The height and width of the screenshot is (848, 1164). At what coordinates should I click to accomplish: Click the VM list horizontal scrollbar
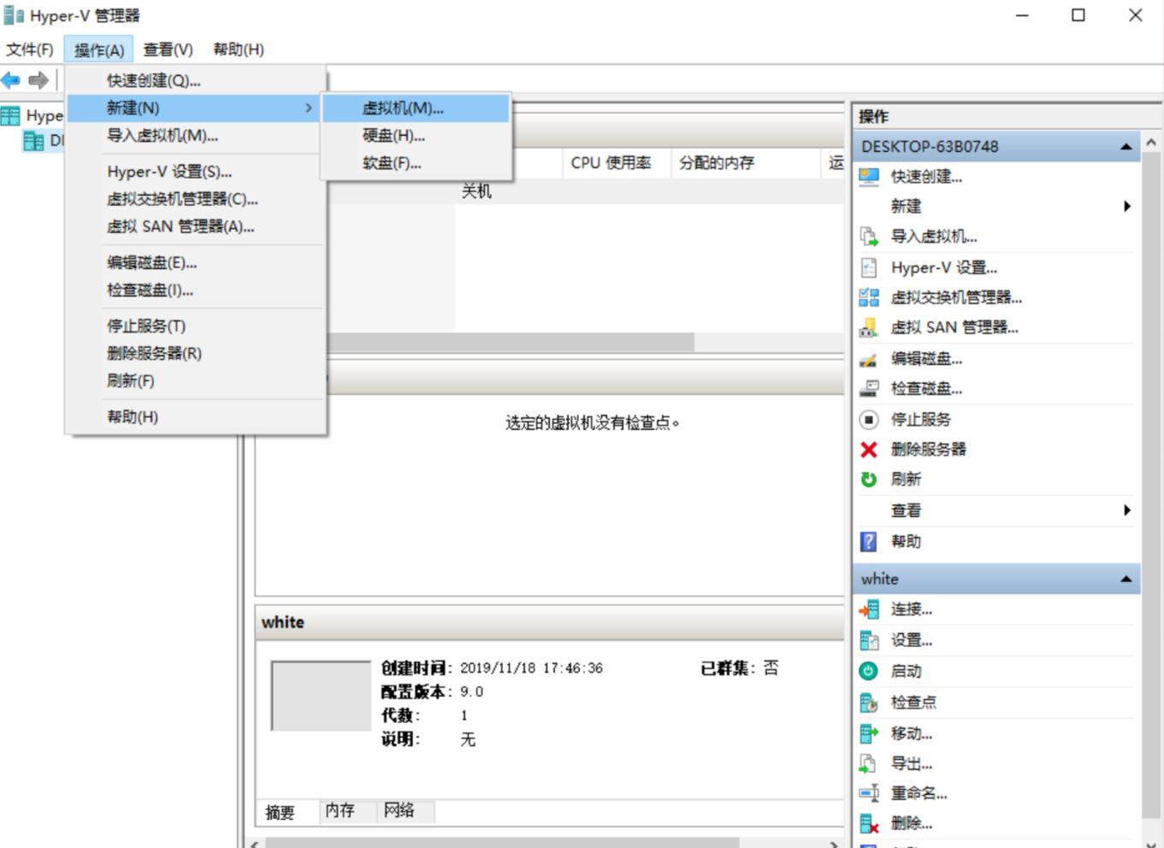(511, 342)
